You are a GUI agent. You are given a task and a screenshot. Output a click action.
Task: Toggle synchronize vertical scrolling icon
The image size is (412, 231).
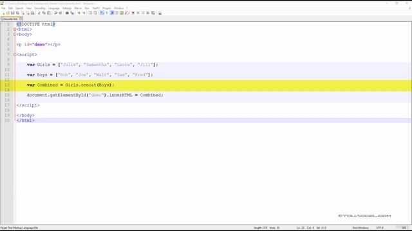(90, 13)
